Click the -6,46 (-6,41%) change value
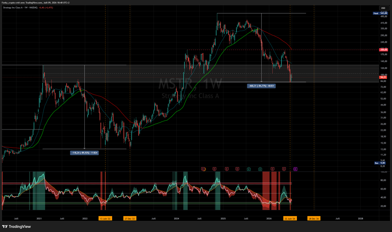Viewport: 392px width, 232px height. coord(46,8)
